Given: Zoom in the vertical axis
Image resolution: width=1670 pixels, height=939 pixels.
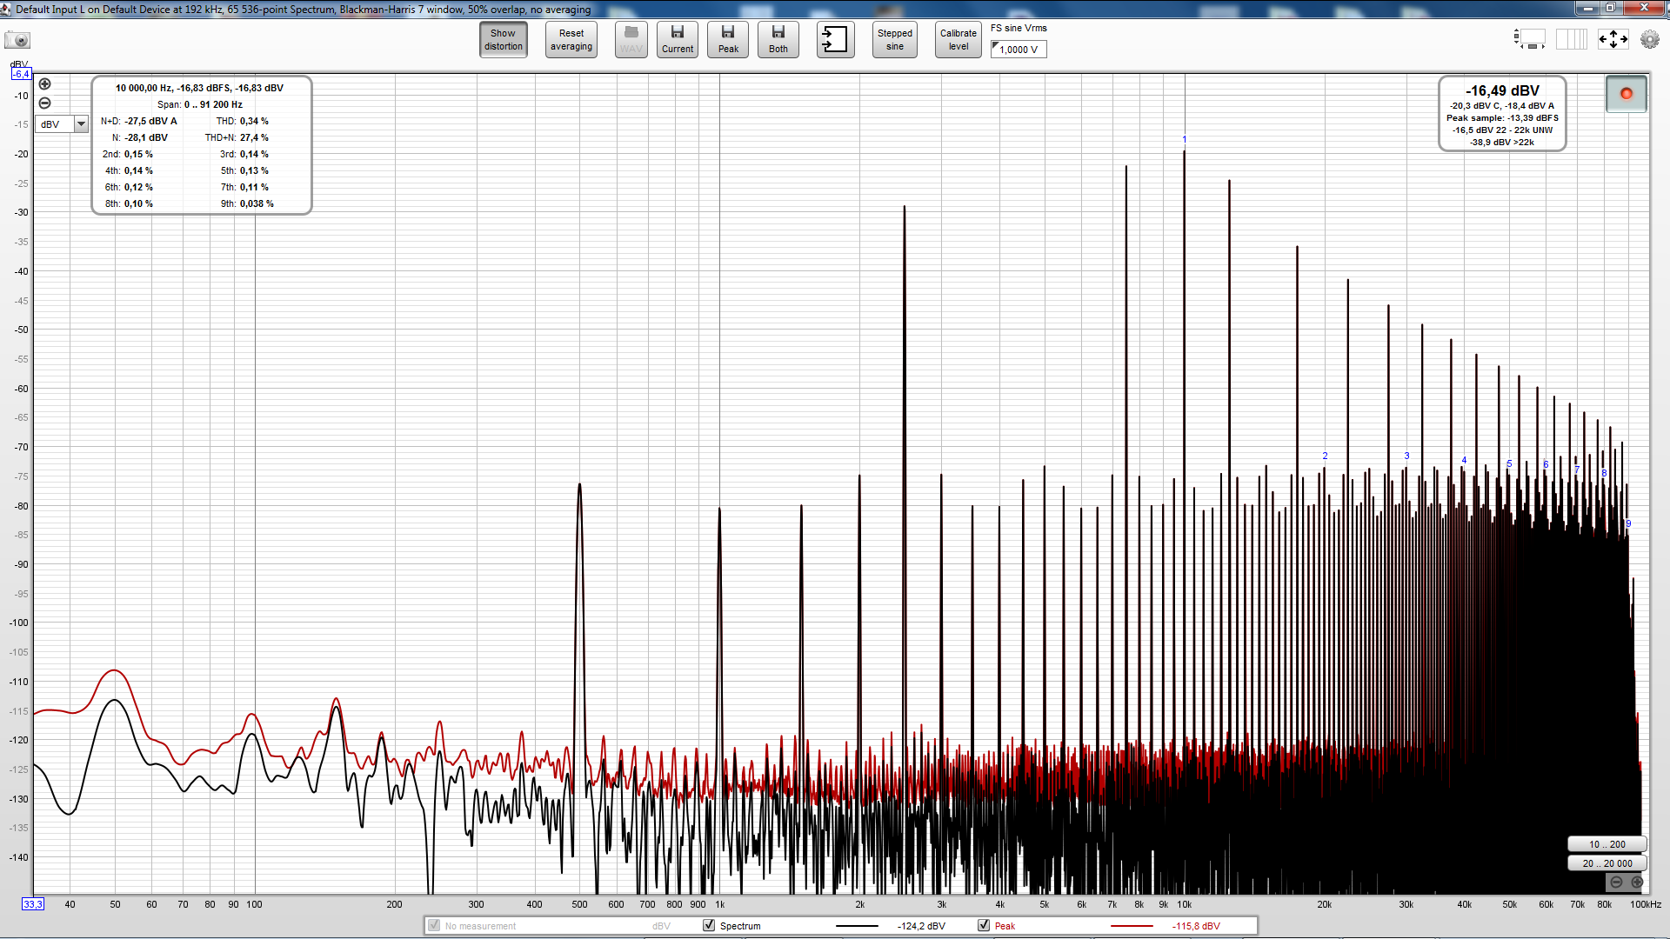Looking at the screenshot, I should (45, 84).
